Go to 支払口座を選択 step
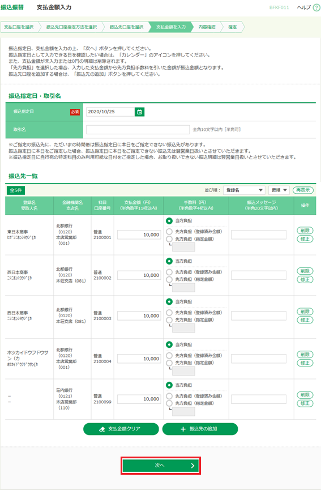This screenshot has width=321, height=490. click(19, 27)
